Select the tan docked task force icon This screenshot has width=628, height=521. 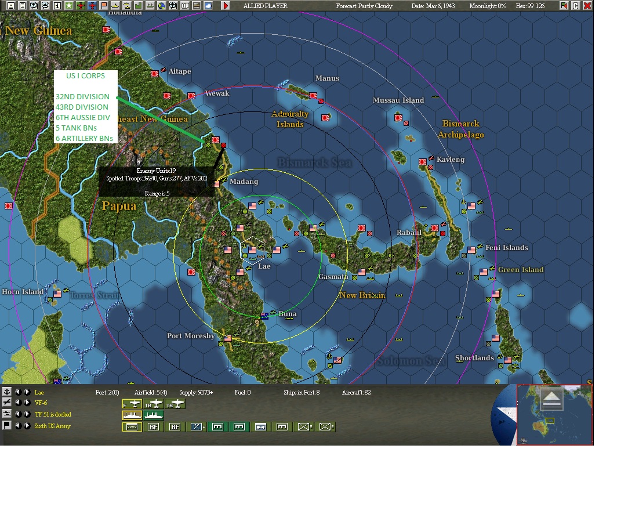132,415
